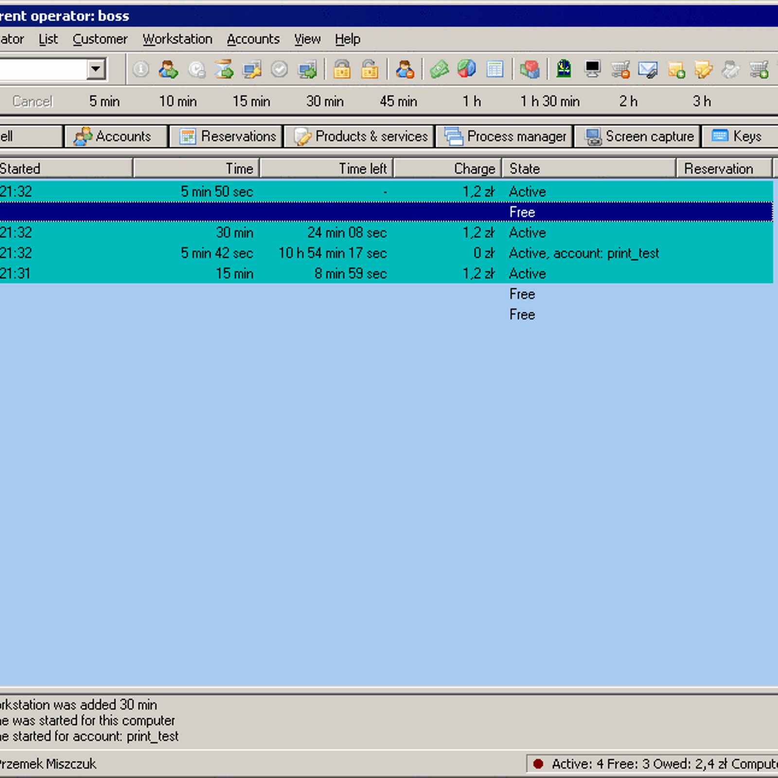
Task: Click the sticky note with pencil icon
Action: pyautogui.click(x=704, y=70)
